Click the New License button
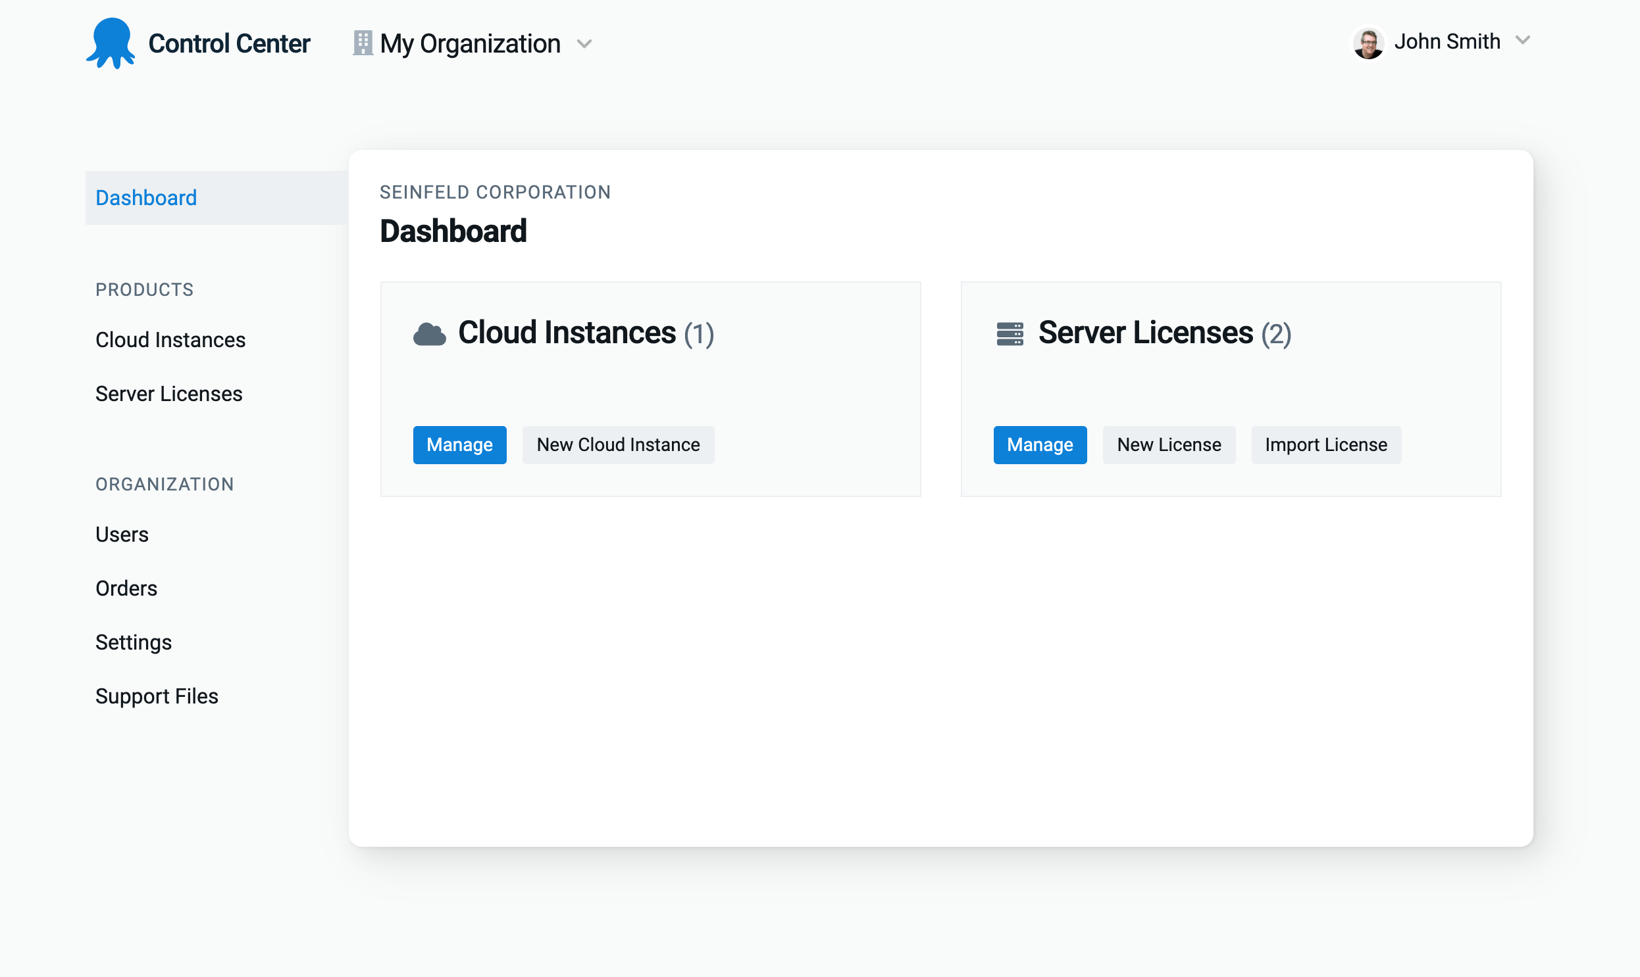The image size is (1640, 977). tap(1168, 444)
